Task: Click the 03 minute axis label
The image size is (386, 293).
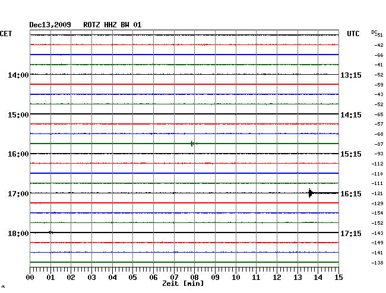Action: tap(91, 277)
